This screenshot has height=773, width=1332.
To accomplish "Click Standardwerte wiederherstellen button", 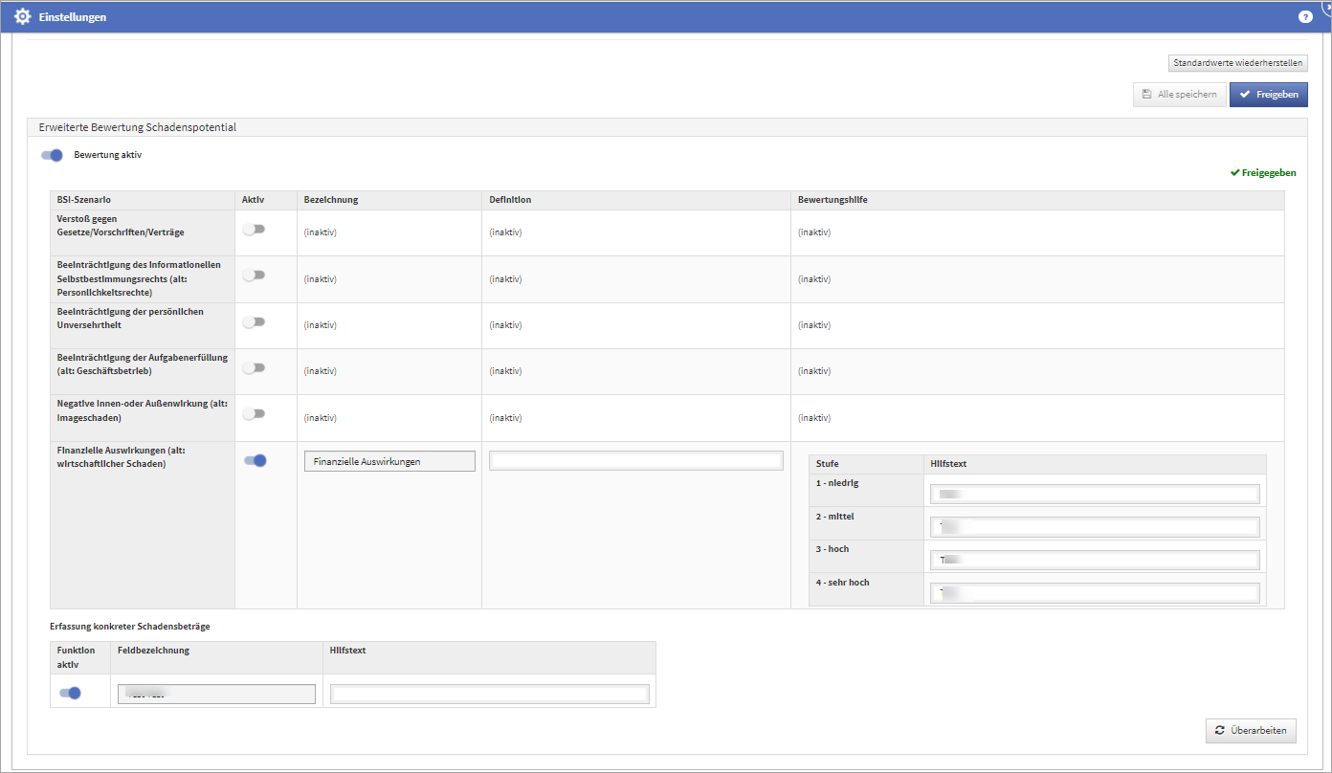I will coord(1237,63).
